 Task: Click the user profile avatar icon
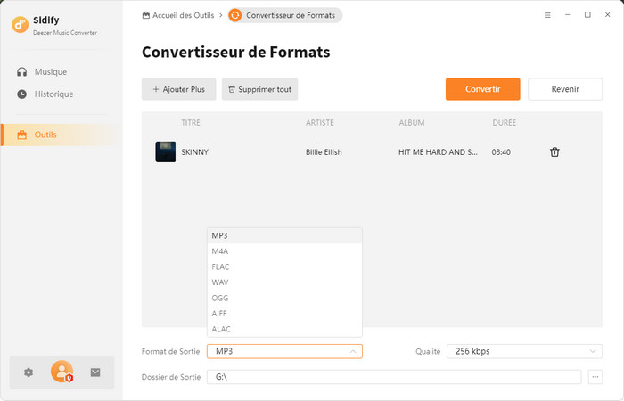(62, 372)
